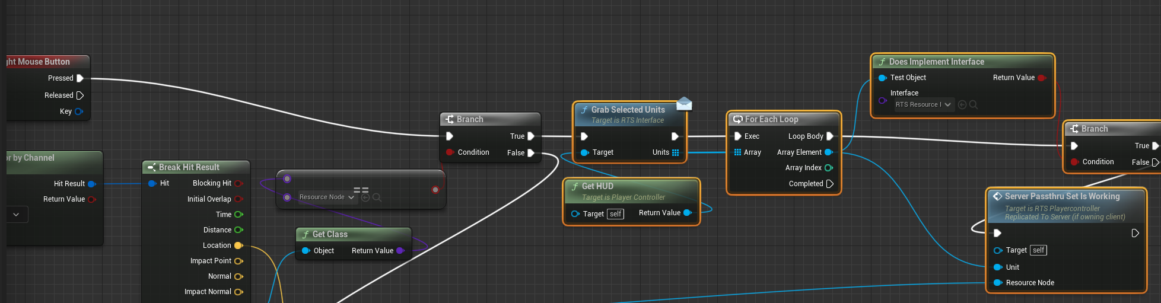Click the Hit input pin on Break Hit Result

152,184
